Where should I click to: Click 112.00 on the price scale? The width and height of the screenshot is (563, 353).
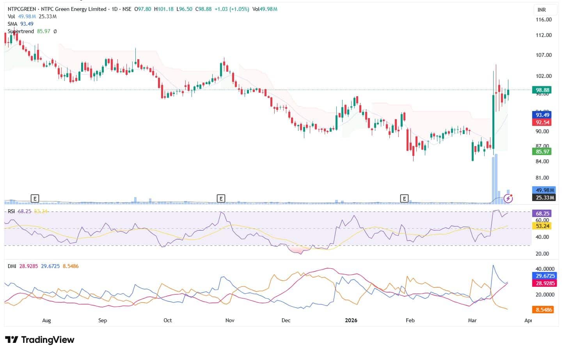tap(544, 35)
